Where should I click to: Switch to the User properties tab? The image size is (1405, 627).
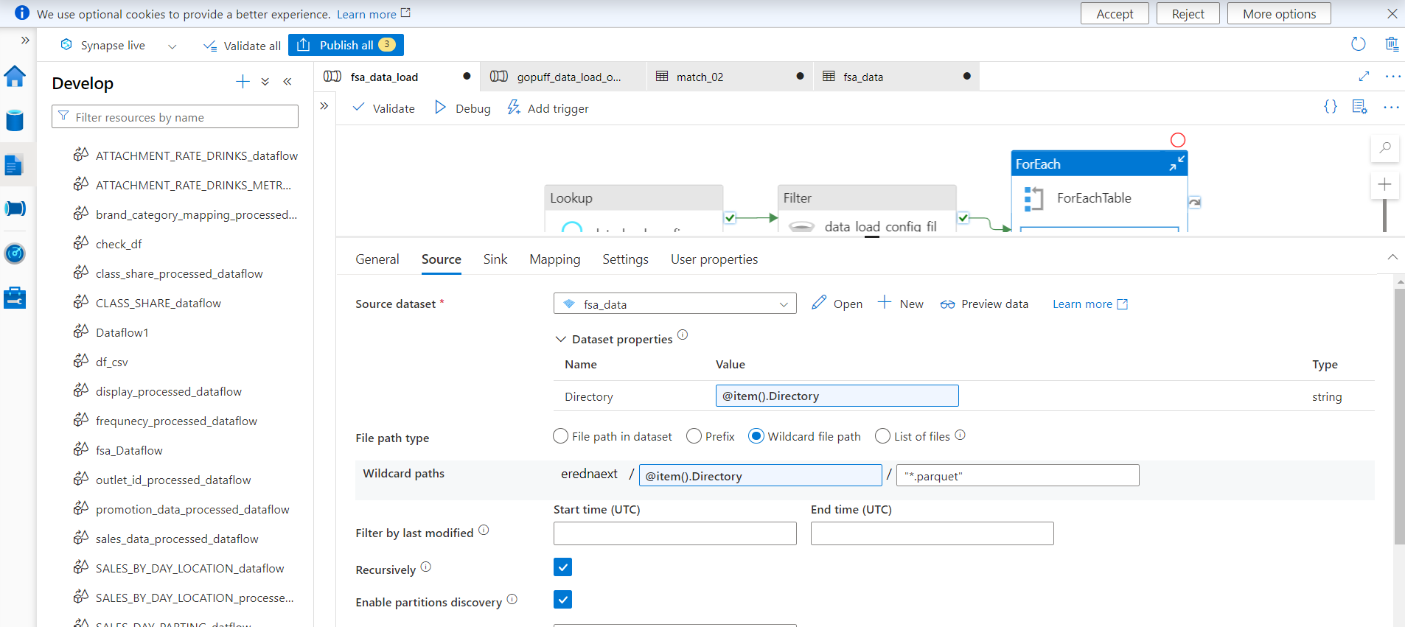[x=714, y=259]
